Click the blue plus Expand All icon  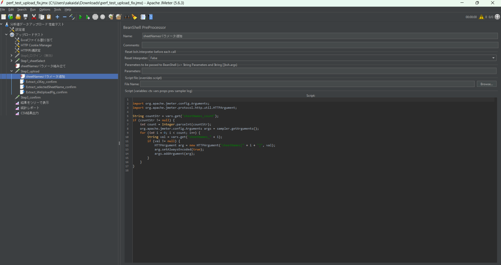(x=57, y=17)
